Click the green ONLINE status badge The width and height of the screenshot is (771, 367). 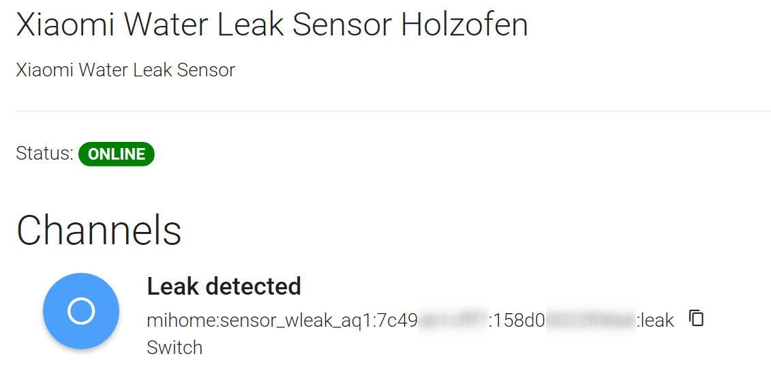(x=117, y=154)
